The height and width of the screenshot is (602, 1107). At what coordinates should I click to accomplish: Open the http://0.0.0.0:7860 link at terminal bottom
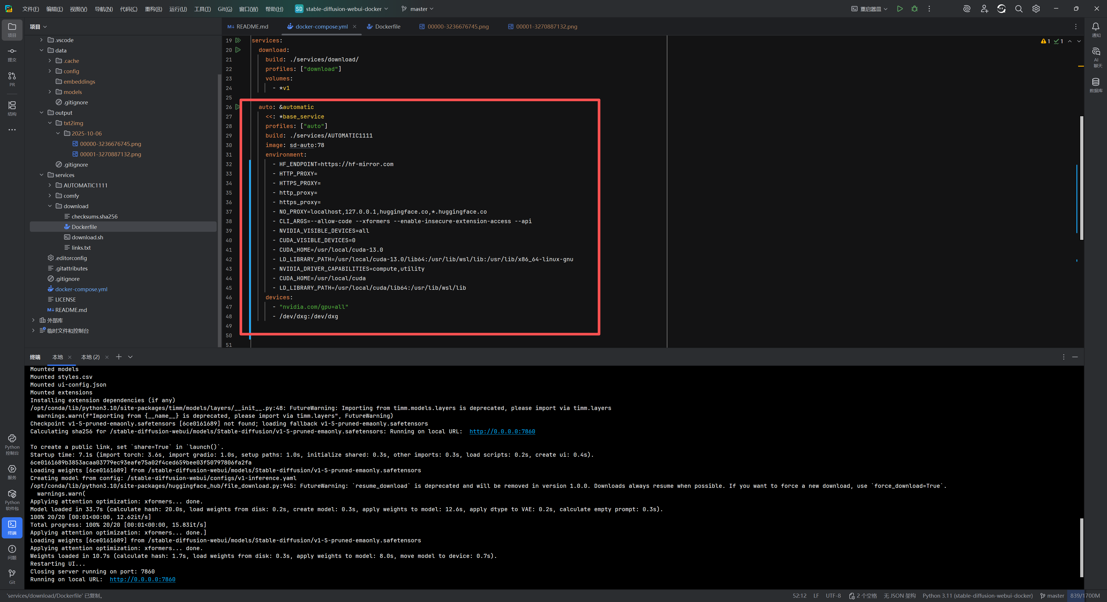[142, 579]
